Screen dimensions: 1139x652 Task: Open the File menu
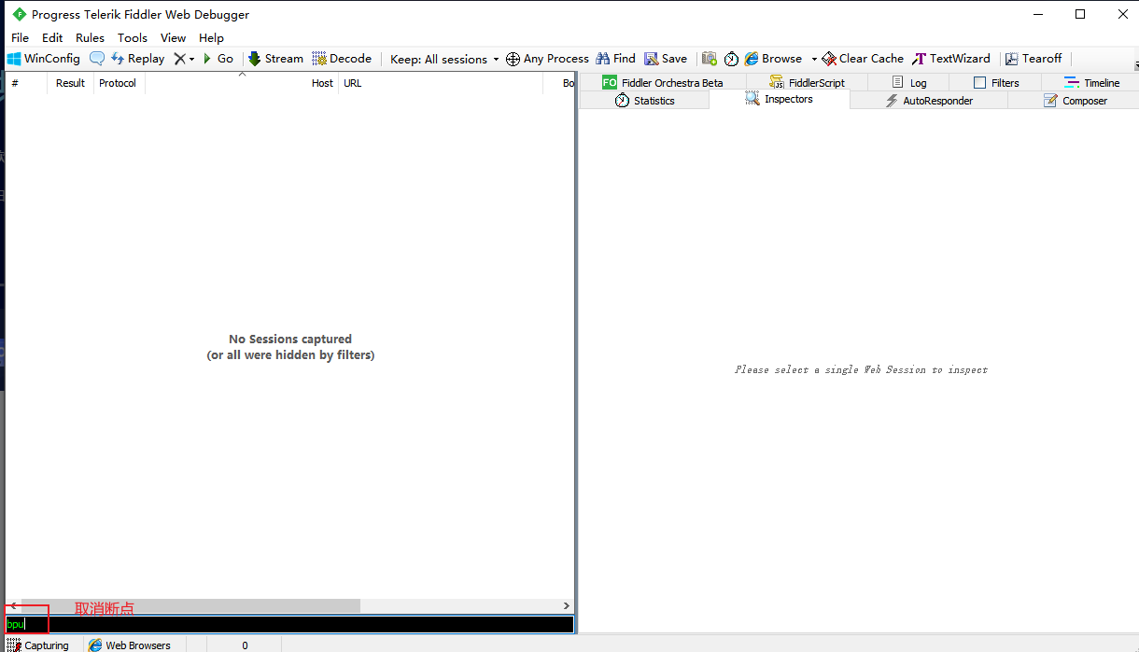tap(20, 38)
